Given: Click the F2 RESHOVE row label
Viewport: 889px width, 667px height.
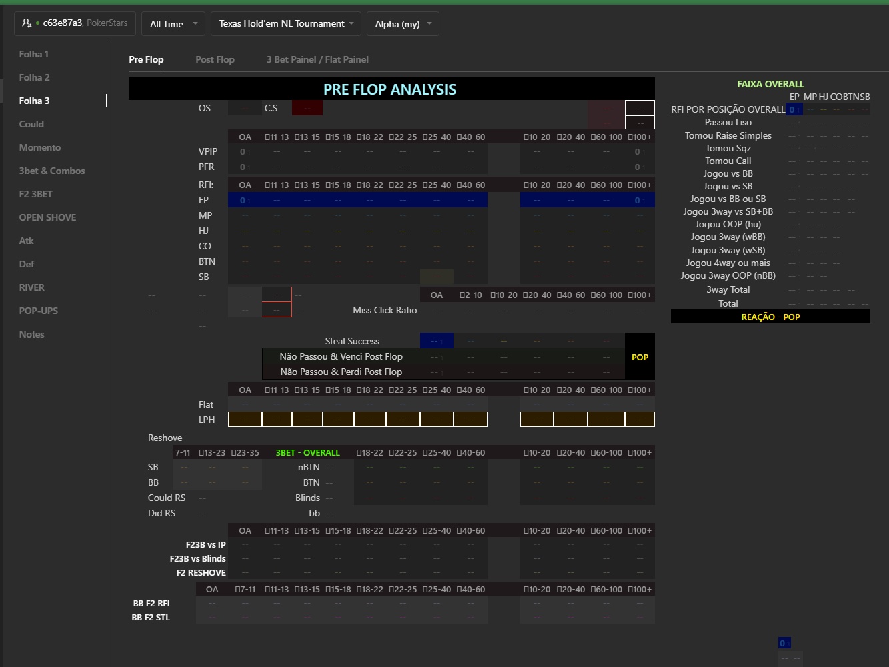Looking at the screenshot, I should 201,573.
